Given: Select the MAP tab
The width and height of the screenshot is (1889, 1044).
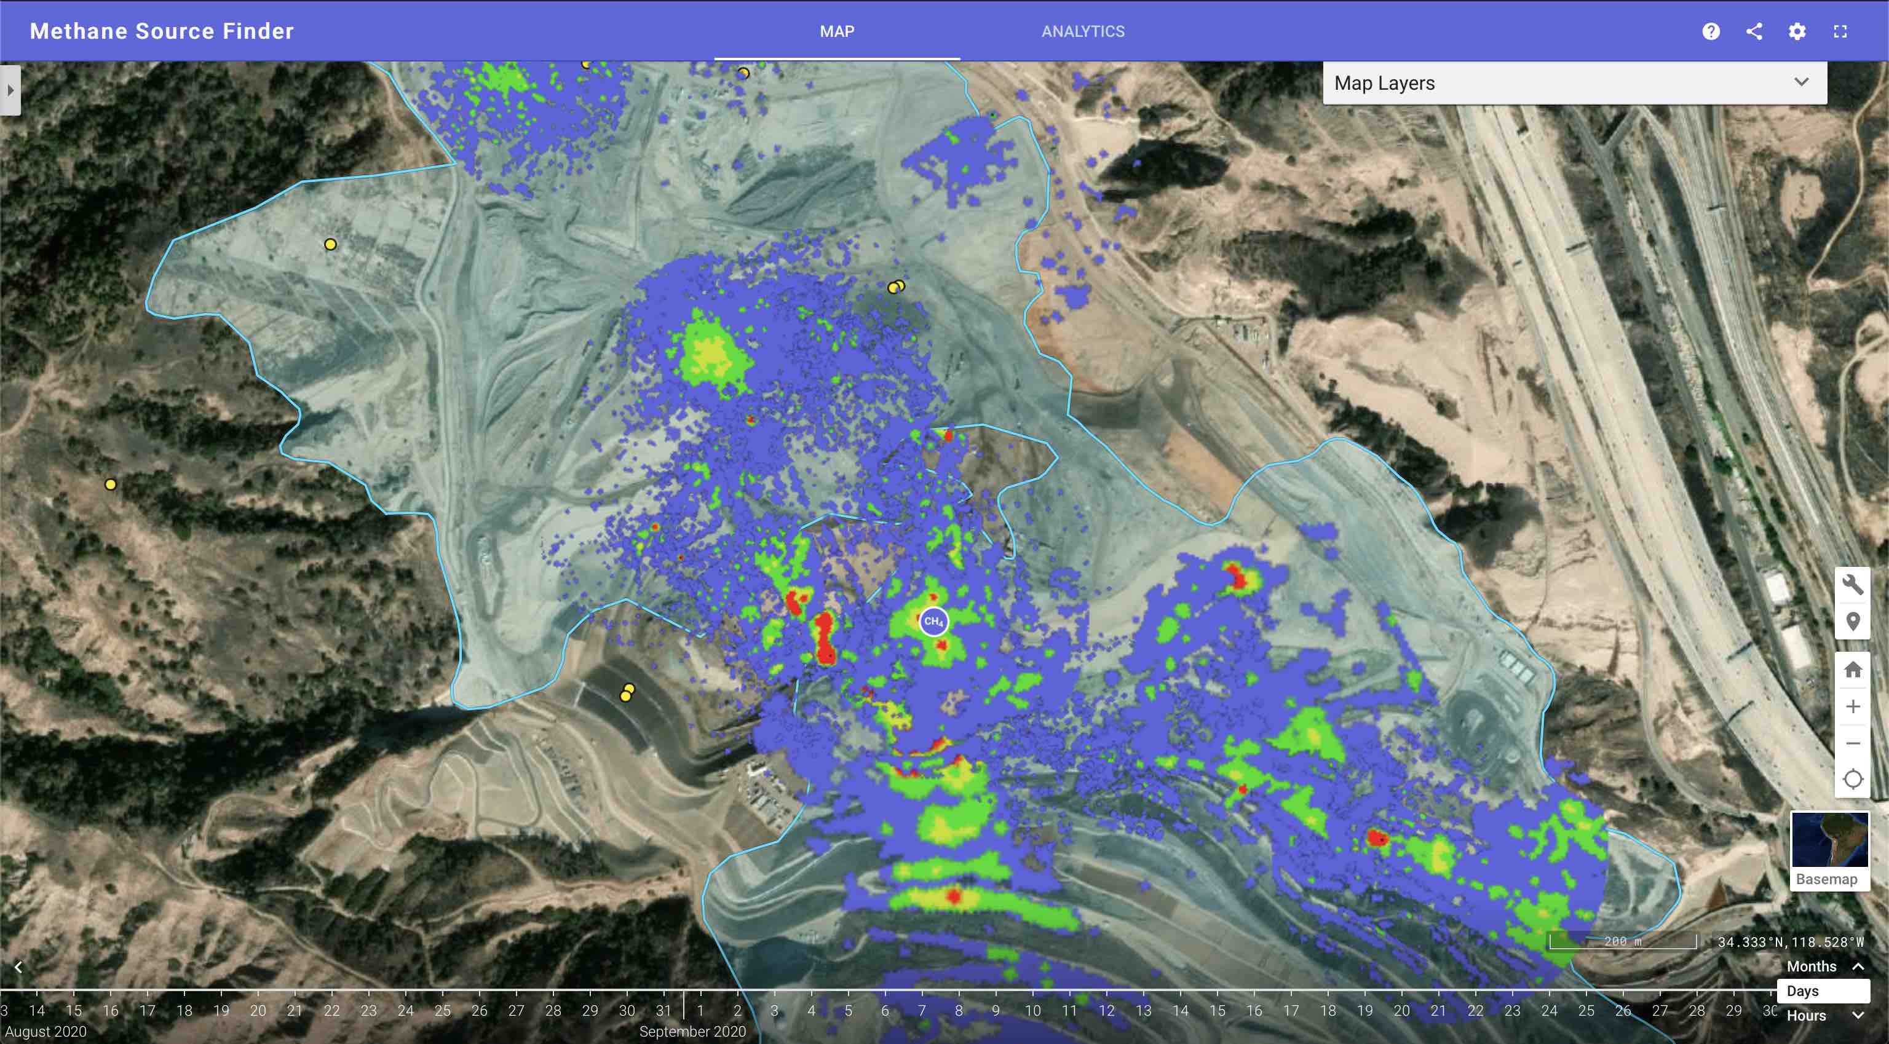Looking at the screenshot, I should (x=838, y=31).
